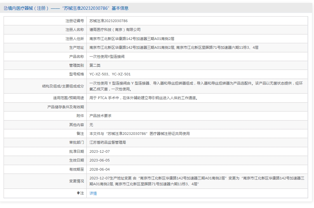Click the approval date 2023-12-07
The width and height of the screenshot is (314, 208).
[x=99, y=151]
